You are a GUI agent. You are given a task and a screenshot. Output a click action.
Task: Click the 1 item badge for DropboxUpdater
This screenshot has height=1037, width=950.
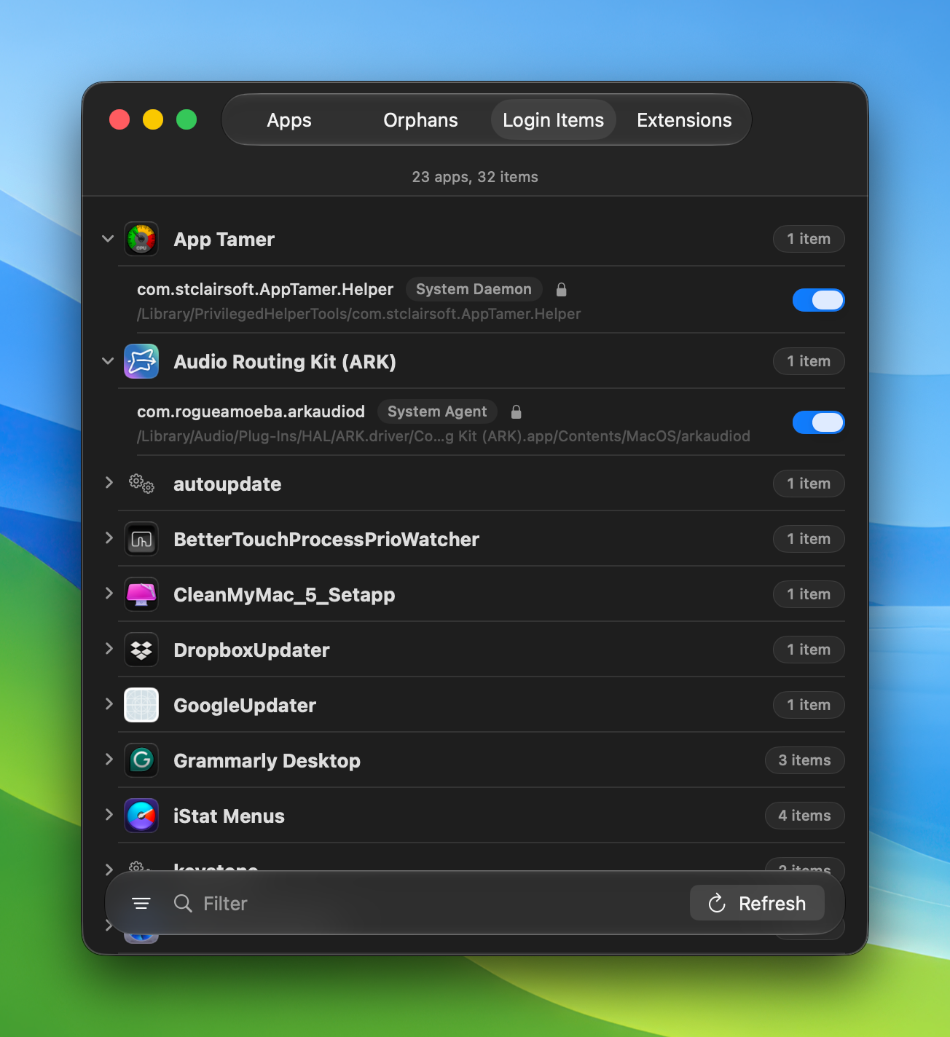(x=809, y=650)
